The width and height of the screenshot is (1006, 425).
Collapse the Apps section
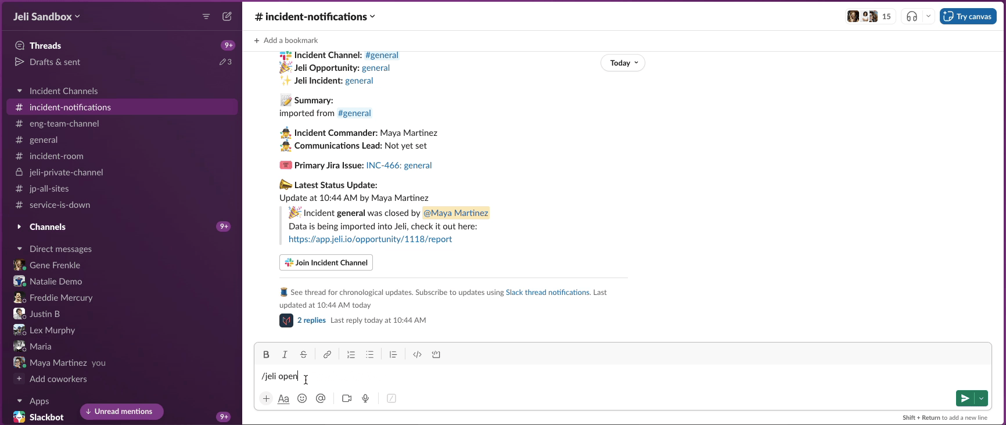[19, 401]
